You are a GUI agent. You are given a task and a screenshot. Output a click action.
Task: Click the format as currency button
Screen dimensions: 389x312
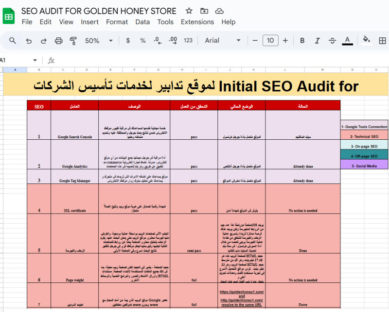tap(128, 41)
